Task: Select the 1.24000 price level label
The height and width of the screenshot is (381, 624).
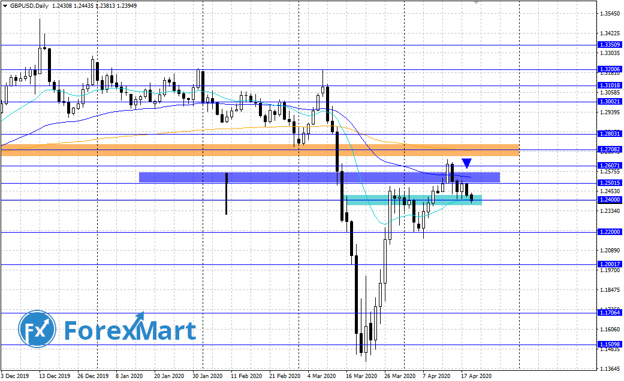Action: point(609,200)
